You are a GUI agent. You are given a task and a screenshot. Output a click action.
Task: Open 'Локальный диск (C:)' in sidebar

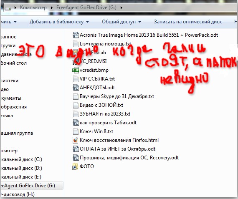tap(21, 159)
